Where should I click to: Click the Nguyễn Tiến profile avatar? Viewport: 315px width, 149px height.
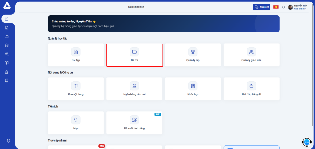(290, 7)
